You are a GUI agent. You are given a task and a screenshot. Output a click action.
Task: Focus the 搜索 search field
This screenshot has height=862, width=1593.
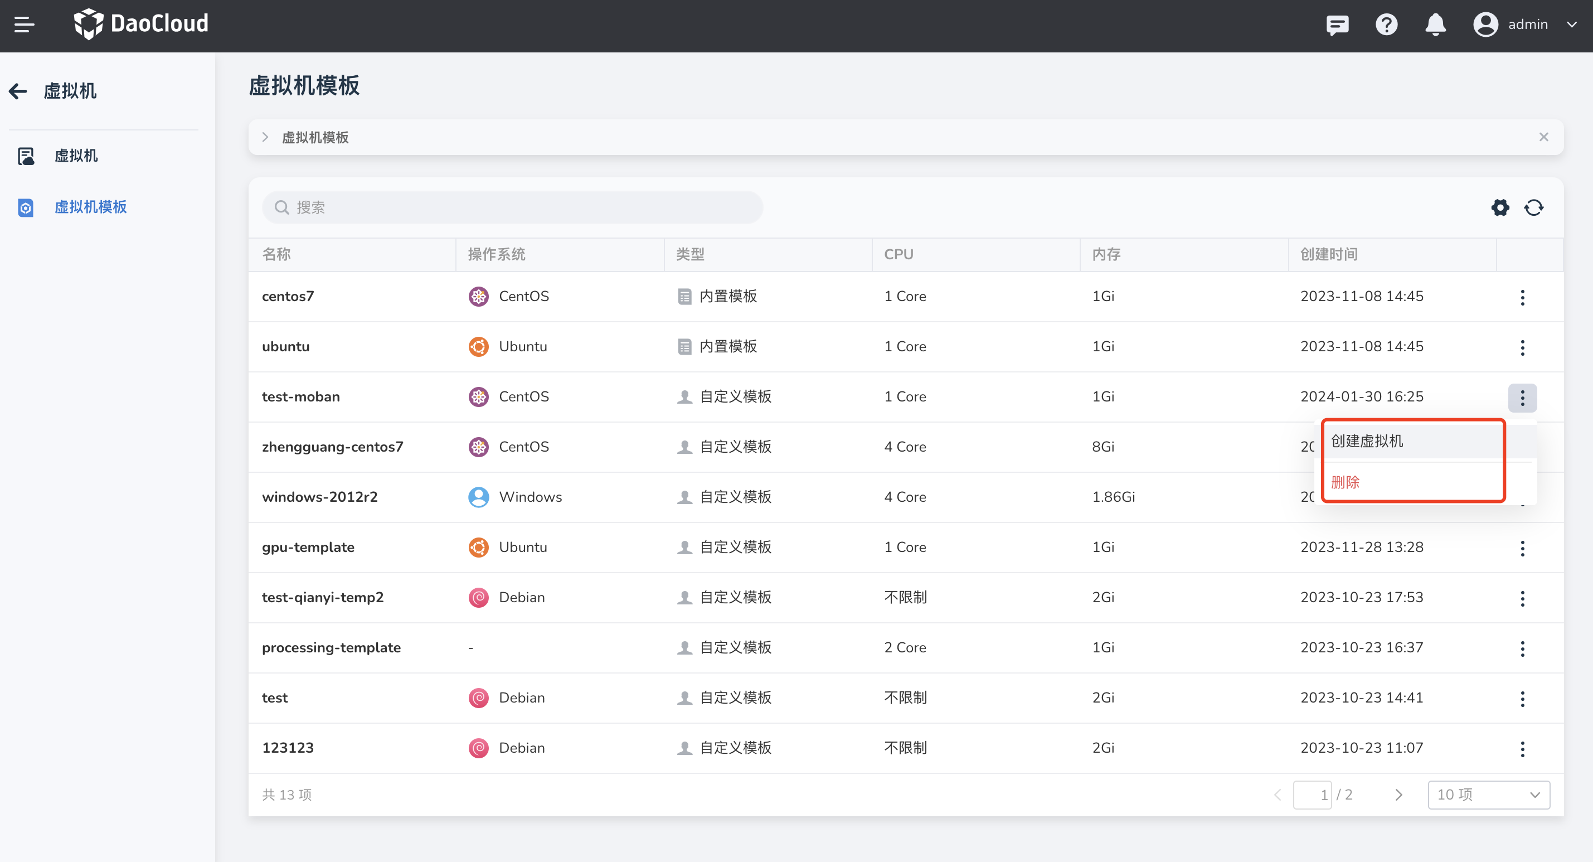click(512, 207)
